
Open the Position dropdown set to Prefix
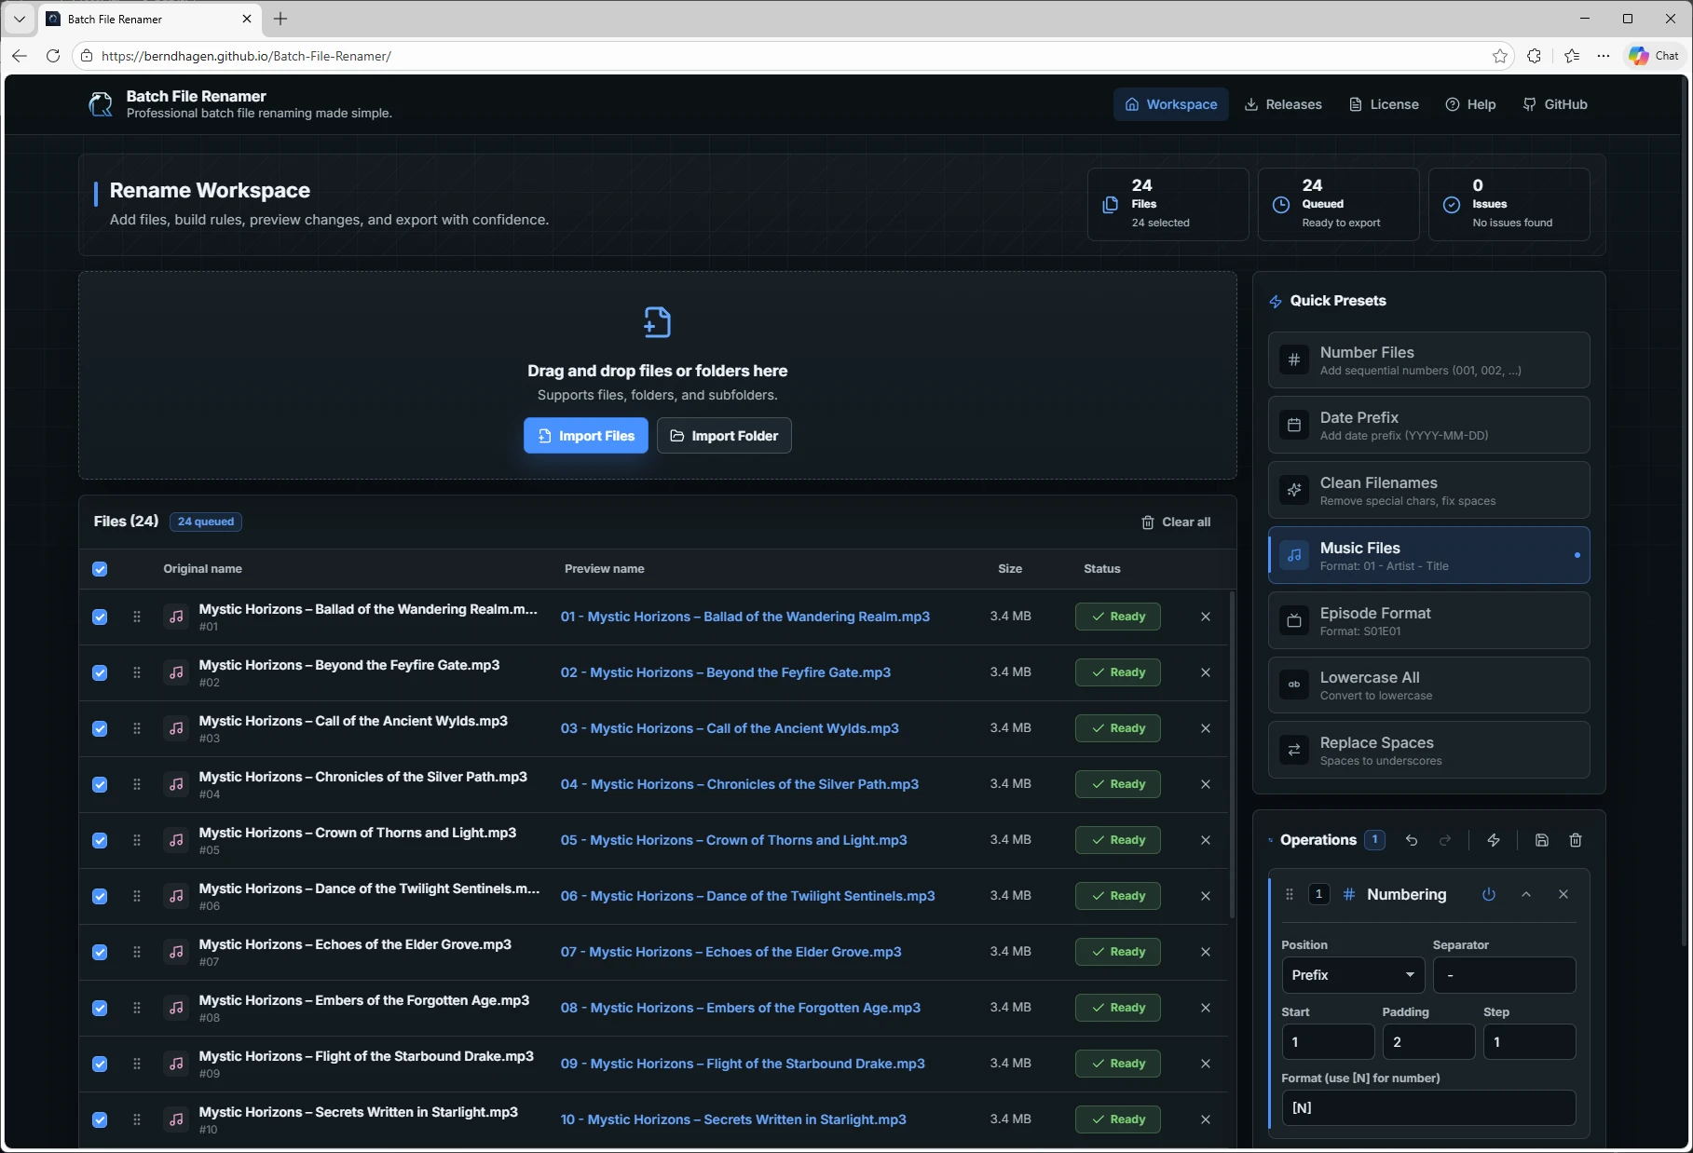[x=1353, y=975]
